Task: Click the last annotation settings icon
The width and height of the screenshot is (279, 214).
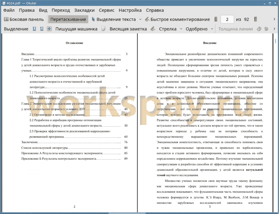Action: point(266,29)
